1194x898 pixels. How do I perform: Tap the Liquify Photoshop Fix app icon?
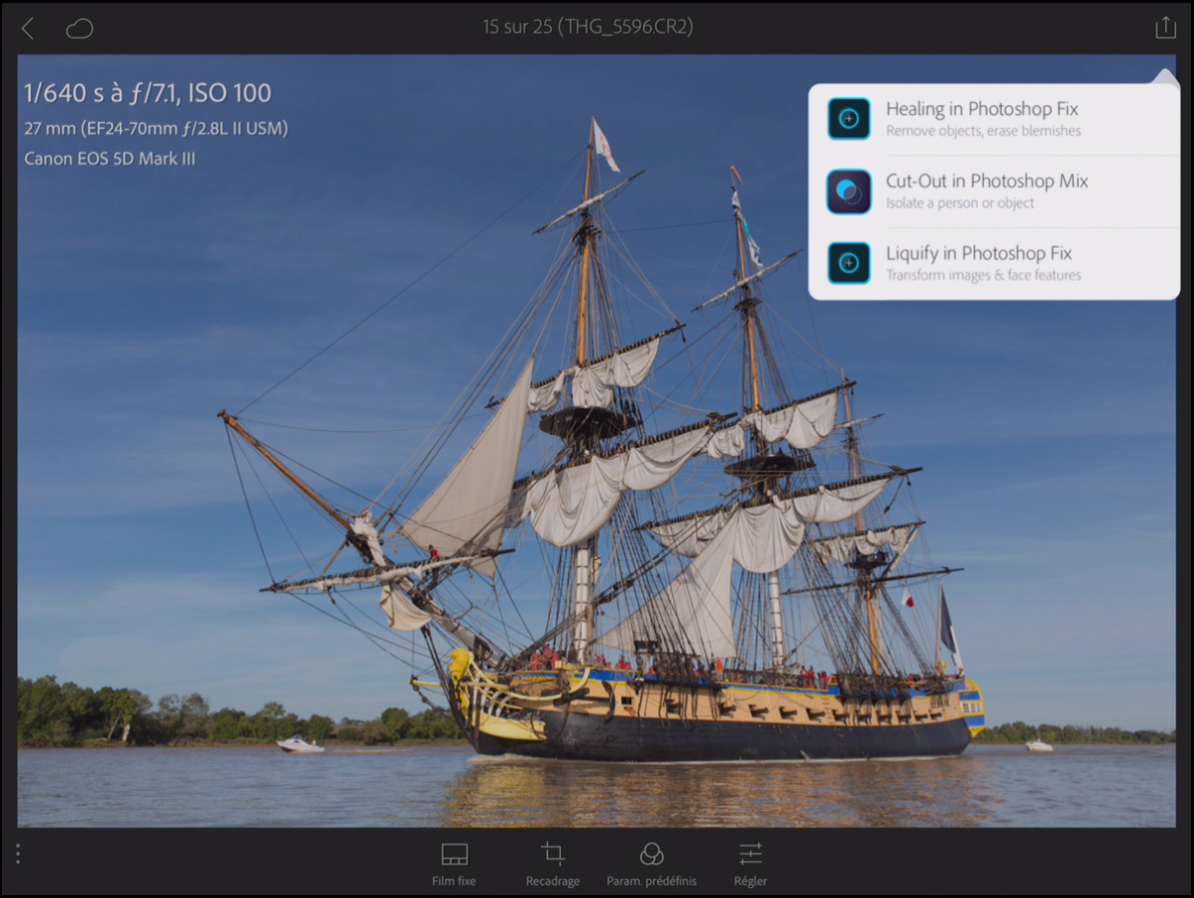(849, 264)
